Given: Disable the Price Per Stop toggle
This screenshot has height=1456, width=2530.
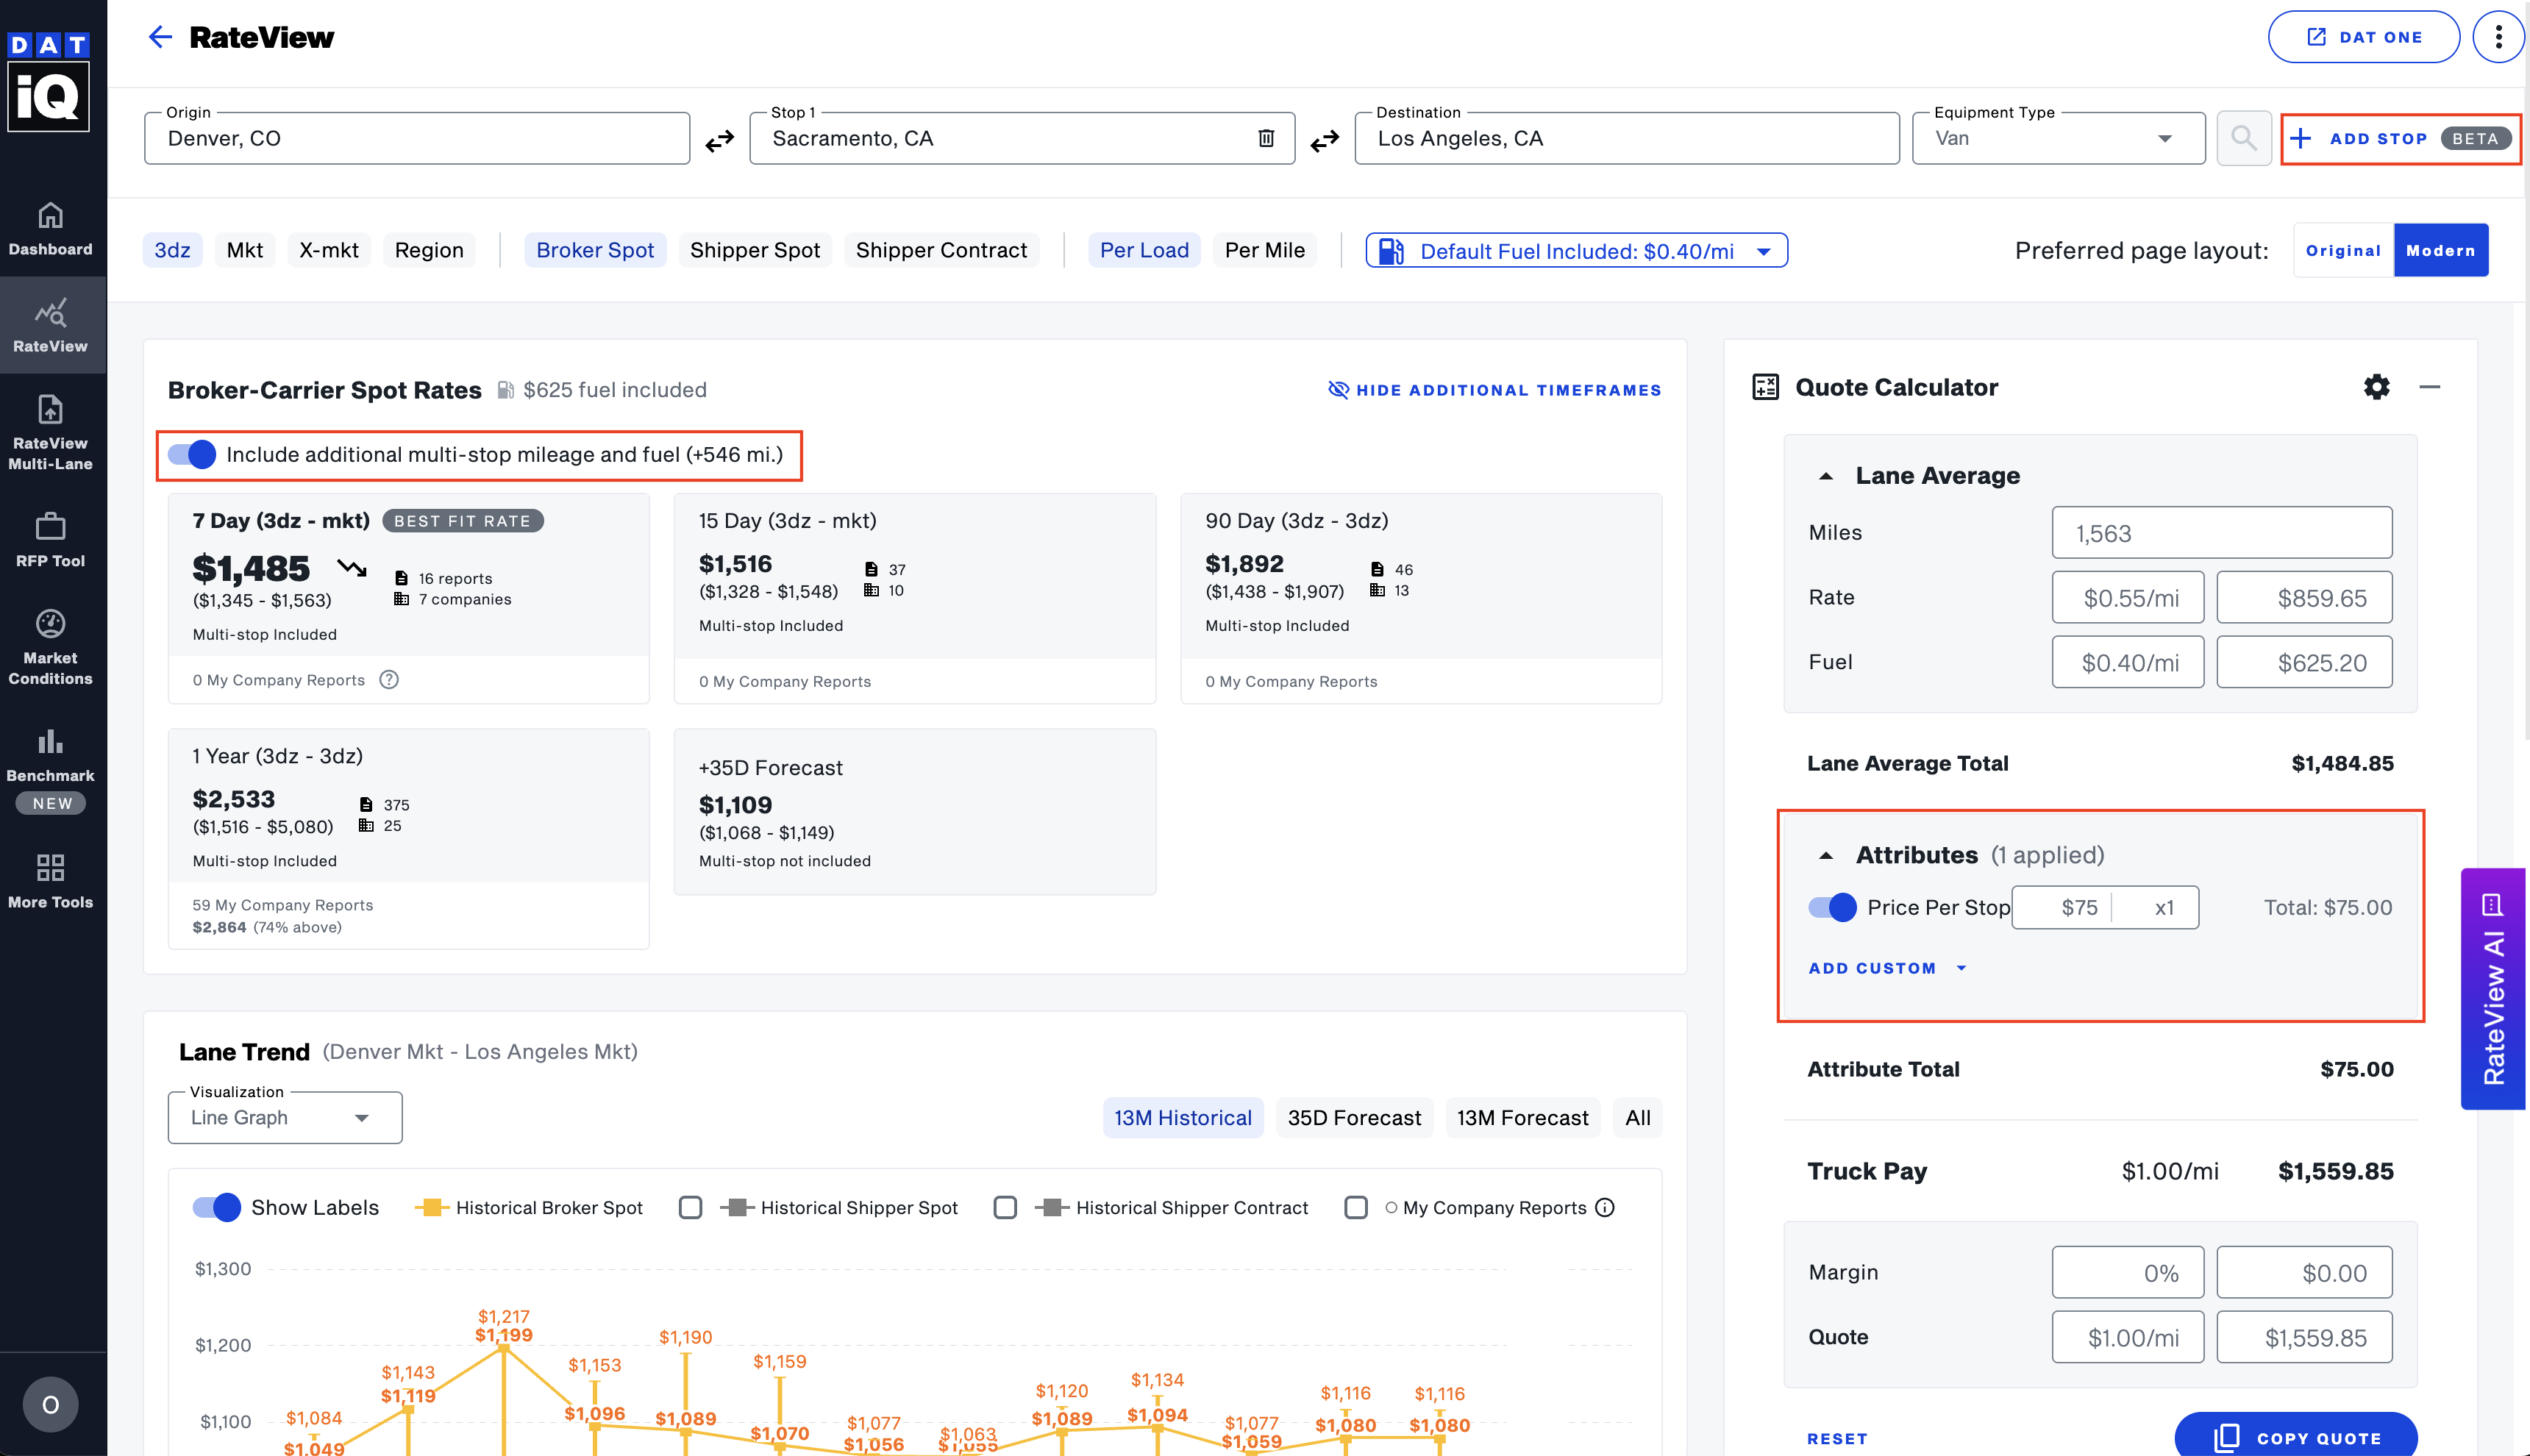Looking at the screenshot, I should click(x=1832, y=907).
